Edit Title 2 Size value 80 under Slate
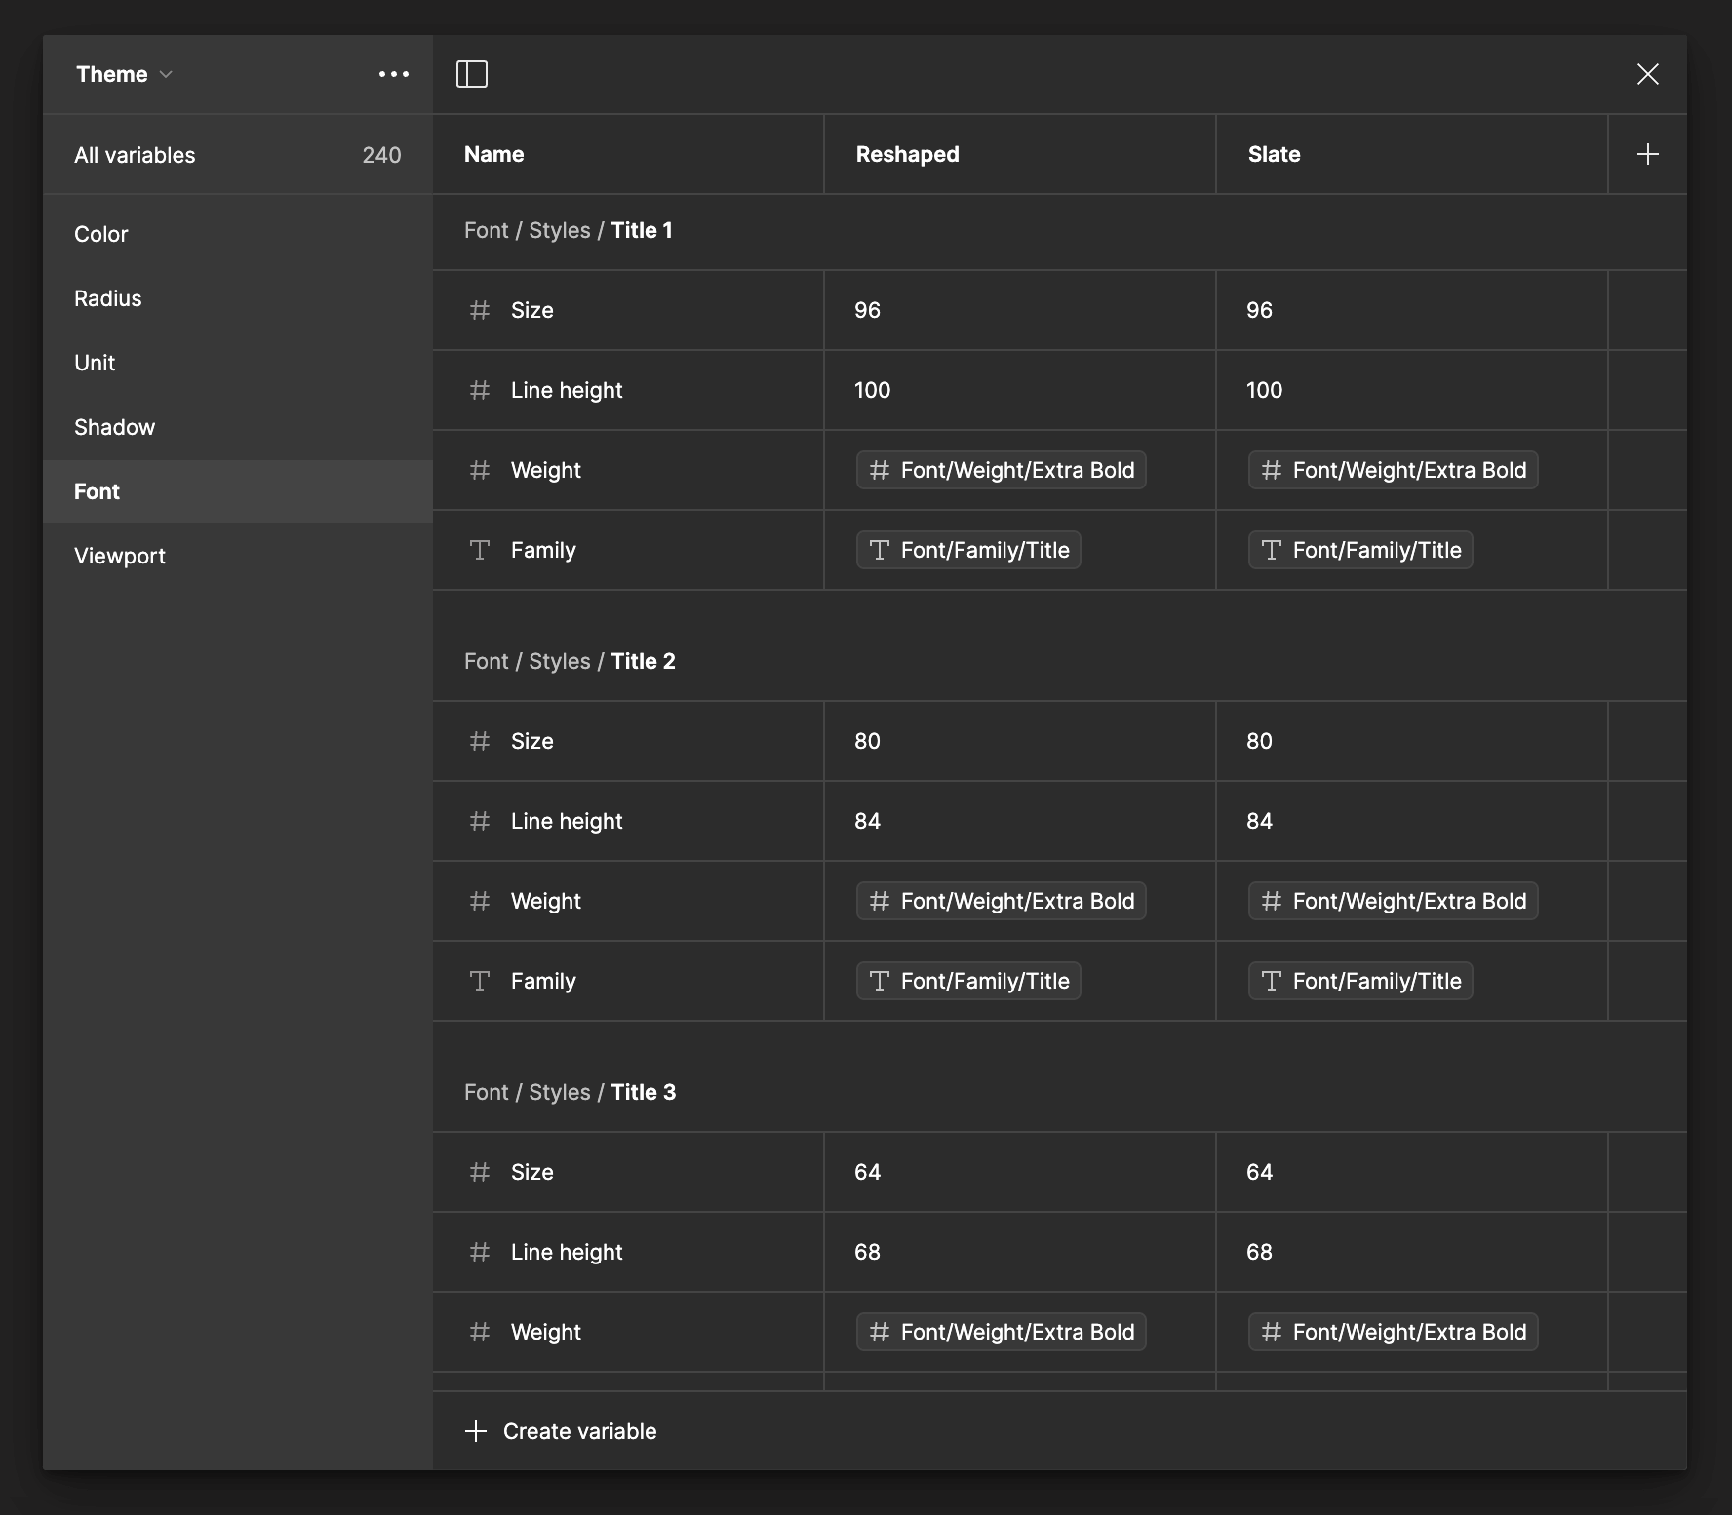Screen dimensions: 1732x1515 tap(1412, 741)
